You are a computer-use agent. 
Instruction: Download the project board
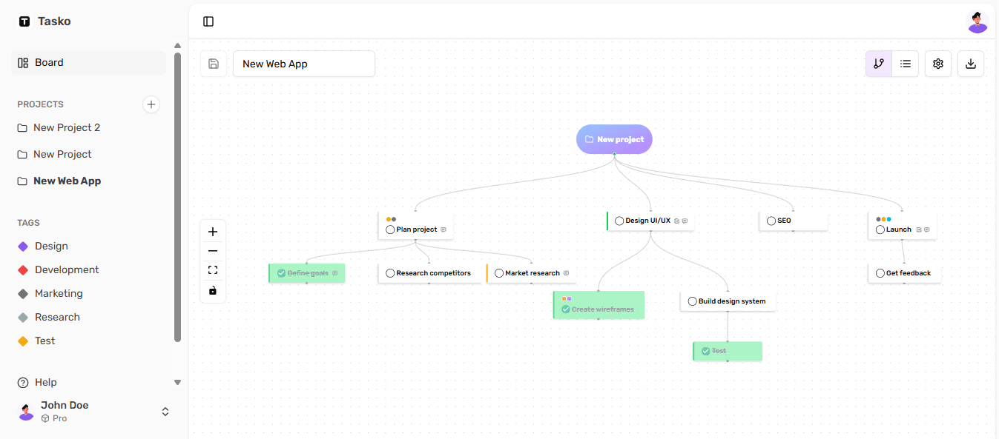[971, 64]
